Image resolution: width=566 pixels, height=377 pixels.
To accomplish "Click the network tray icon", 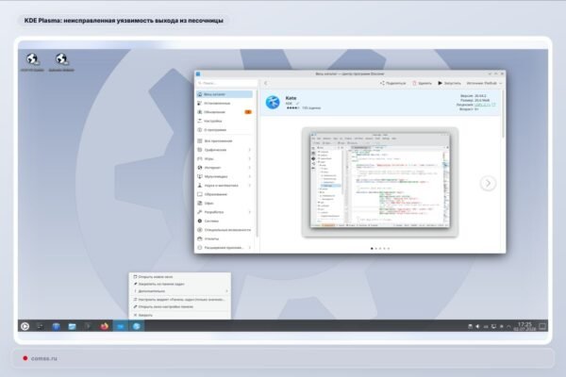I will (493, 326).
